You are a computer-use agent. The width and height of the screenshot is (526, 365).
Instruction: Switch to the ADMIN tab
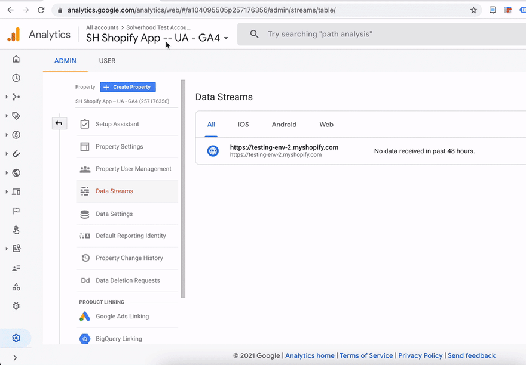(65, 61)
